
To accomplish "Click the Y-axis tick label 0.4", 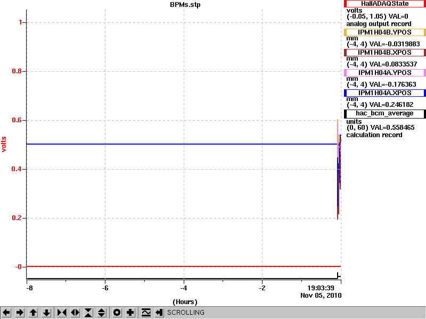I will click(17, 169).
